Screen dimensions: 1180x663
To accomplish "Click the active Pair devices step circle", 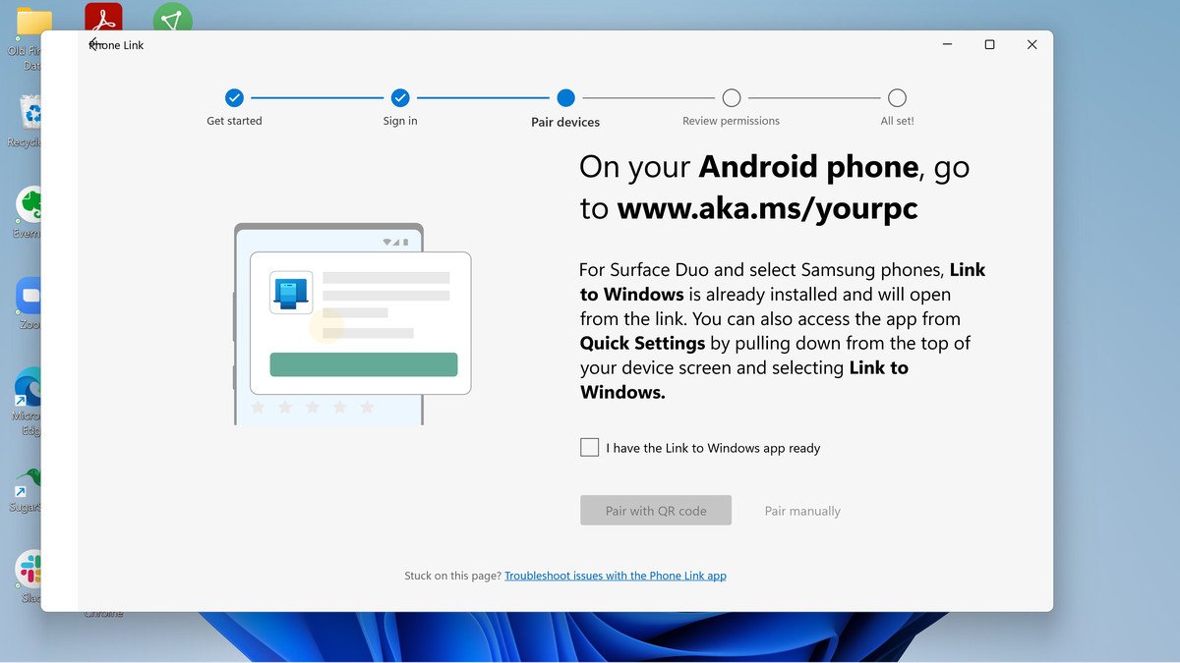I will [x=565, y=98].
